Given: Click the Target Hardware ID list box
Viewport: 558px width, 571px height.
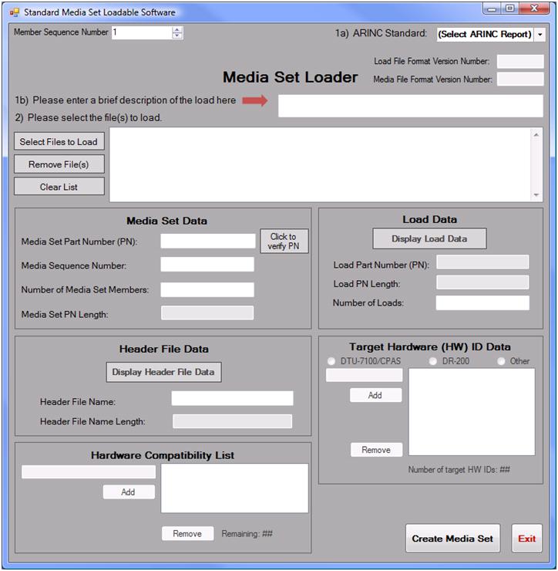Looking at the screenshot, I should click(x=472, y=412).
